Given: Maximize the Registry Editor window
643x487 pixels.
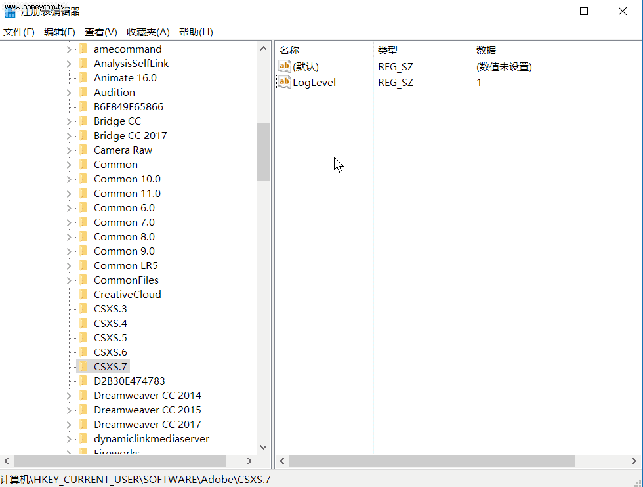Looking at the screenshot, I should click(584, 12).
